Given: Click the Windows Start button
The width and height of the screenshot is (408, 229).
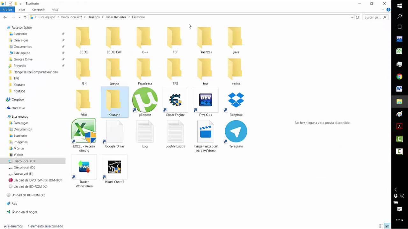Looking at the screenshot, I should [x=399, y=6].
